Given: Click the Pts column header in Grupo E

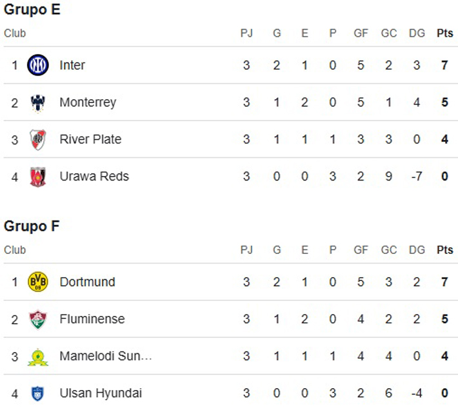Looking at the screenshot, I should [445, 34].
